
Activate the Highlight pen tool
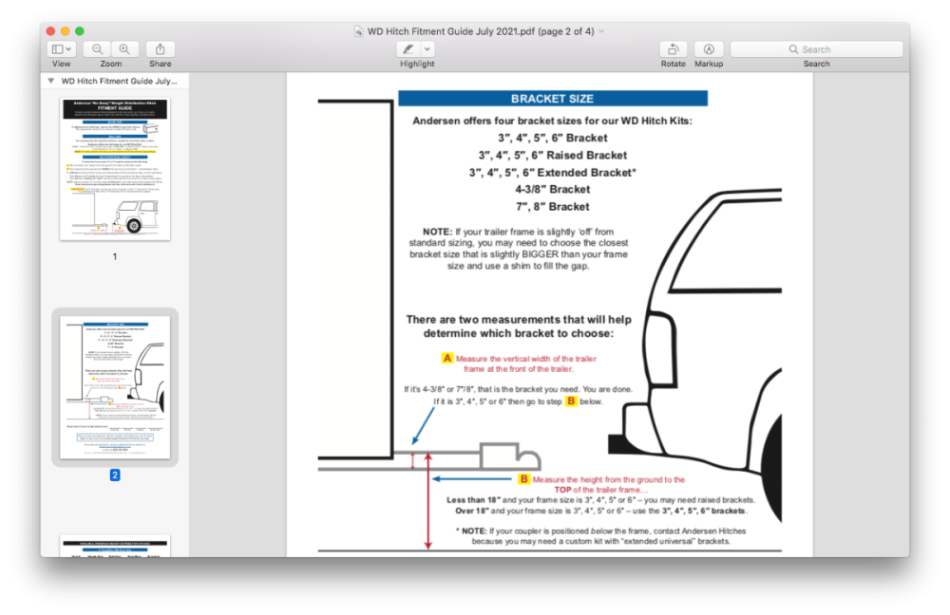pyautogui.click(x=408, y=48)
